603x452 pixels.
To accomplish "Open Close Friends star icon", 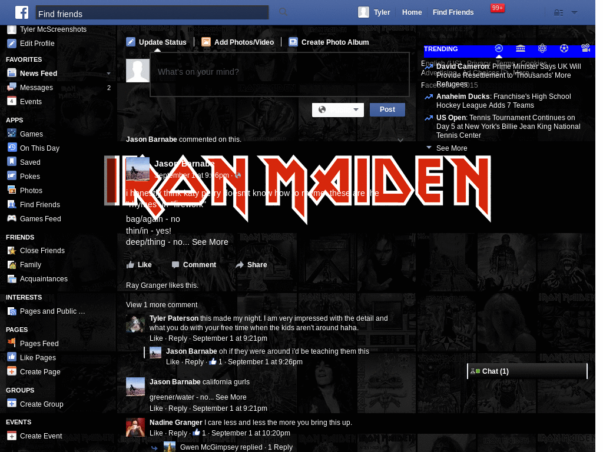I will [12, 251].
